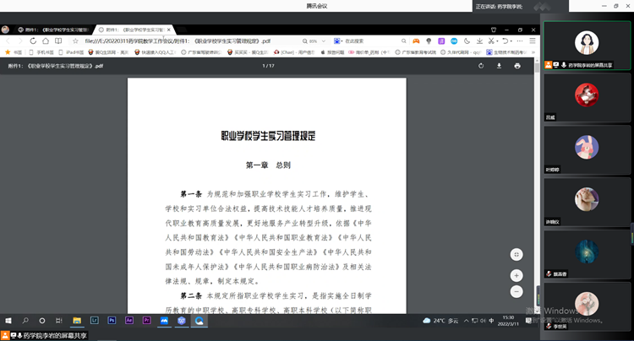Open the scissors screenshot tool
This screenshot has width=634, height=341.
click(x=491, y=41)
